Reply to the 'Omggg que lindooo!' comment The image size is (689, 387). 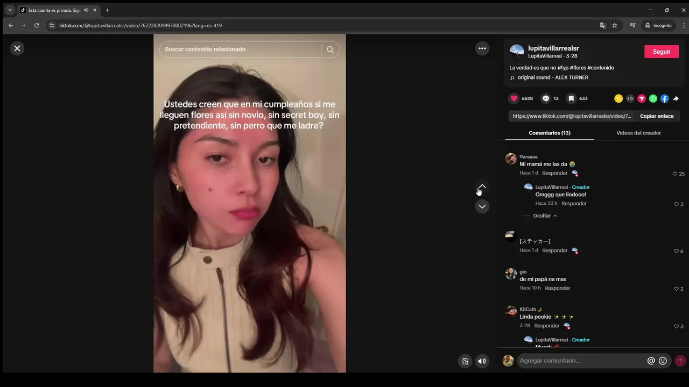pyautogui.click(x=574, y=204)
